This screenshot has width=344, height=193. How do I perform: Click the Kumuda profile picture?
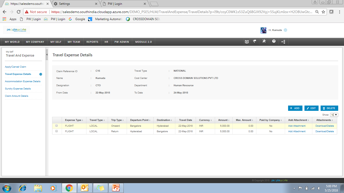263,30
